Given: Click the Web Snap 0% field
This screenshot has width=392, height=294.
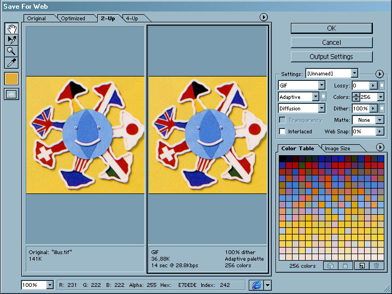Looking at the screenshot, I should pyautogui.click(x=364, y=131).
